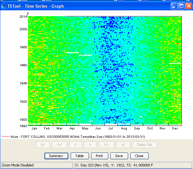193x169 pixels.
Task: Click the TSTool water-drop icon in title bar
Action: 4,6
